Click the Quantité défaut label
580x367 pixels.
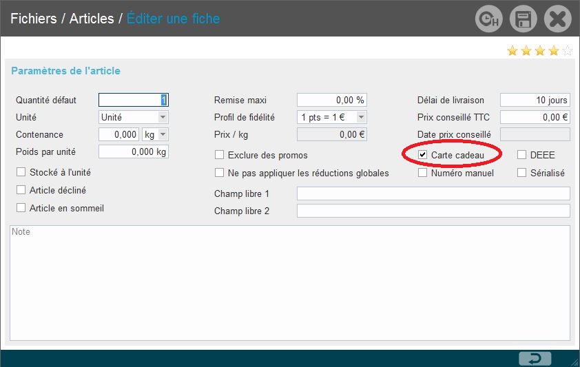pyautogui.click(x=46, y=100)
